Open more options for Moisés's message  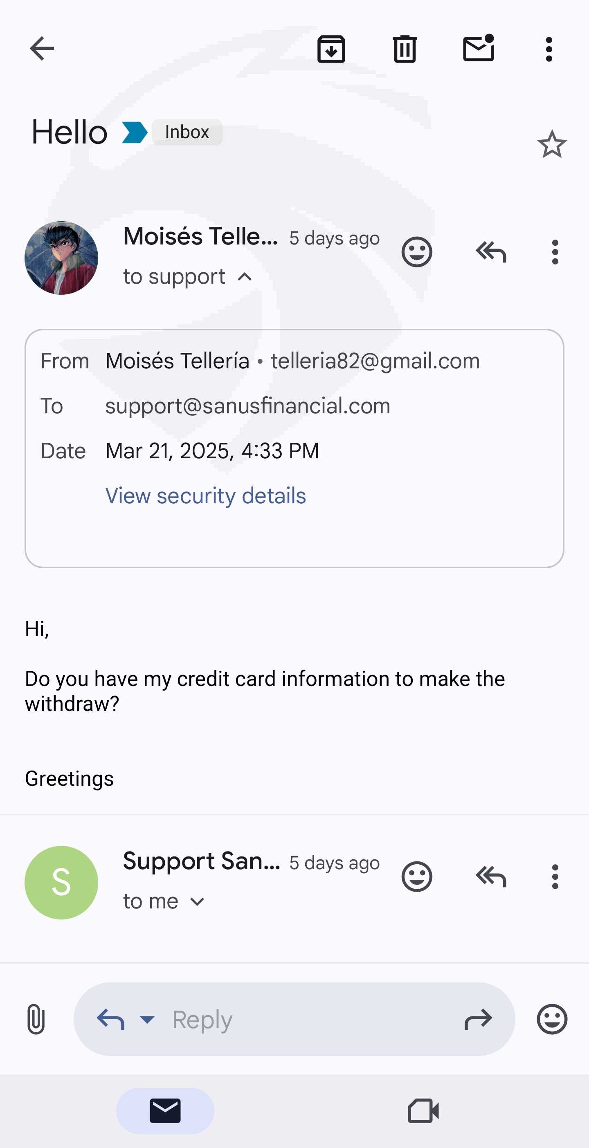tap(555, 252)
